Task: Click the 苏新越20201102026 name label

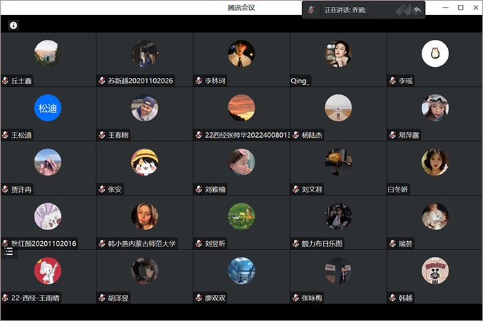Action: point(140,81)
